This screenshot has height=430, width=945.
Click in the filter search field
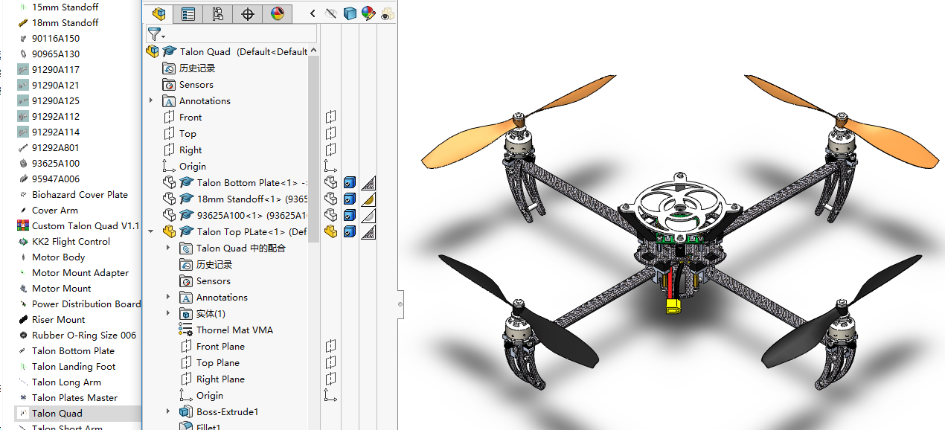[242, 34]
